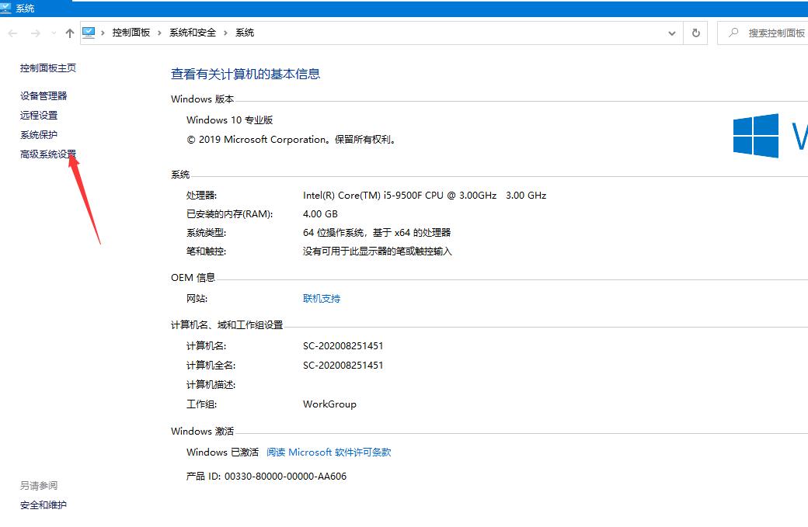Click the 联机支持 OEM link
Viewport: 808px width, 527px height.
[321, 297]
